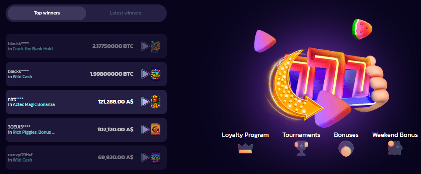Screen dimensions: 421x174
Task: Open the Rich Piggies: Bonus game link
Action: tap(34, 133)
